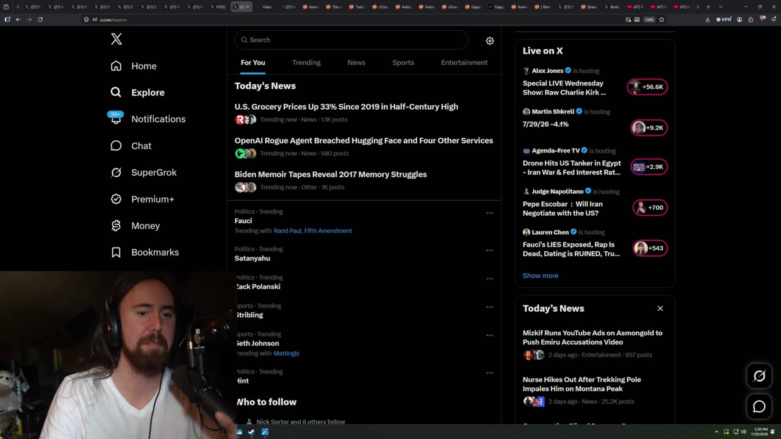Open the Fauci trending topic
Screen dimensions: 781x439
(x=243, y=221)
